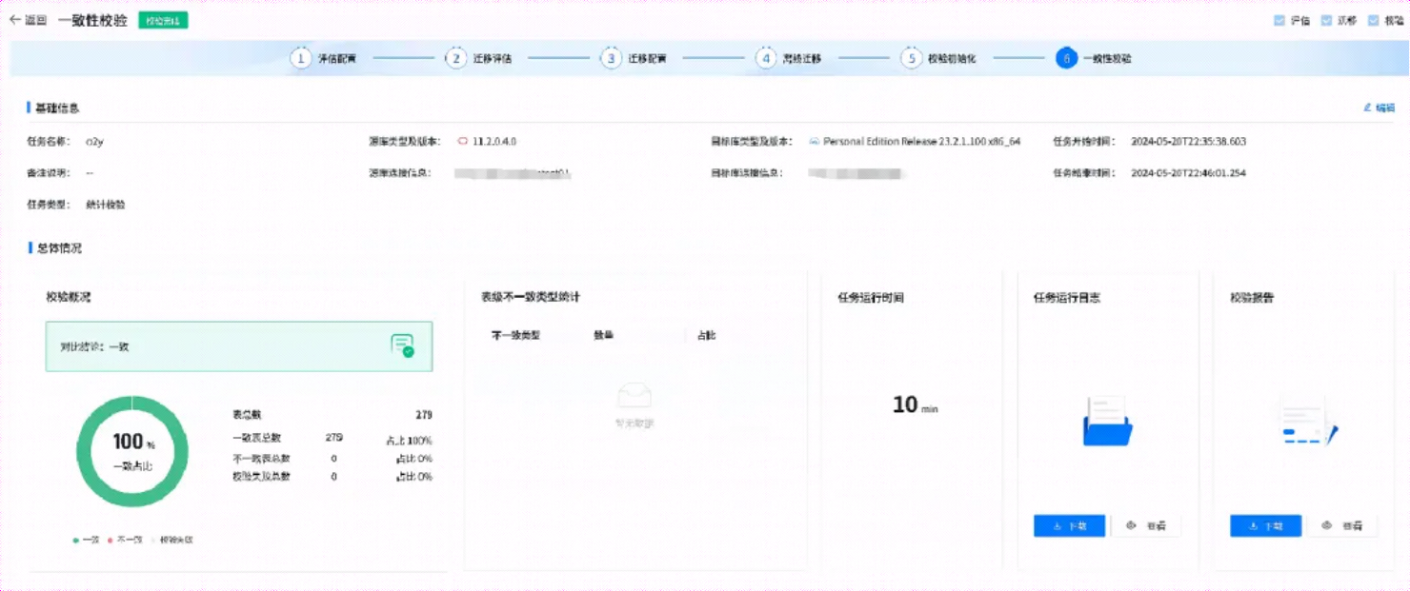Click Personal Edition Release 23.2.1.100 text

921,141
